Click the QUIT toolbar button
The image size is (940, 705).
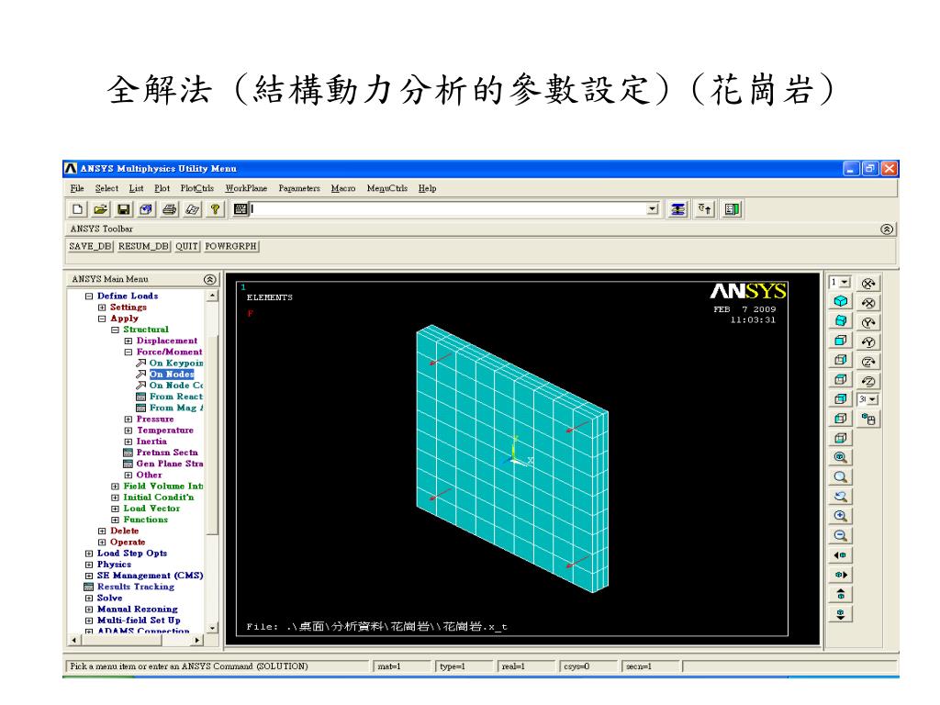(x=187, y=246)
